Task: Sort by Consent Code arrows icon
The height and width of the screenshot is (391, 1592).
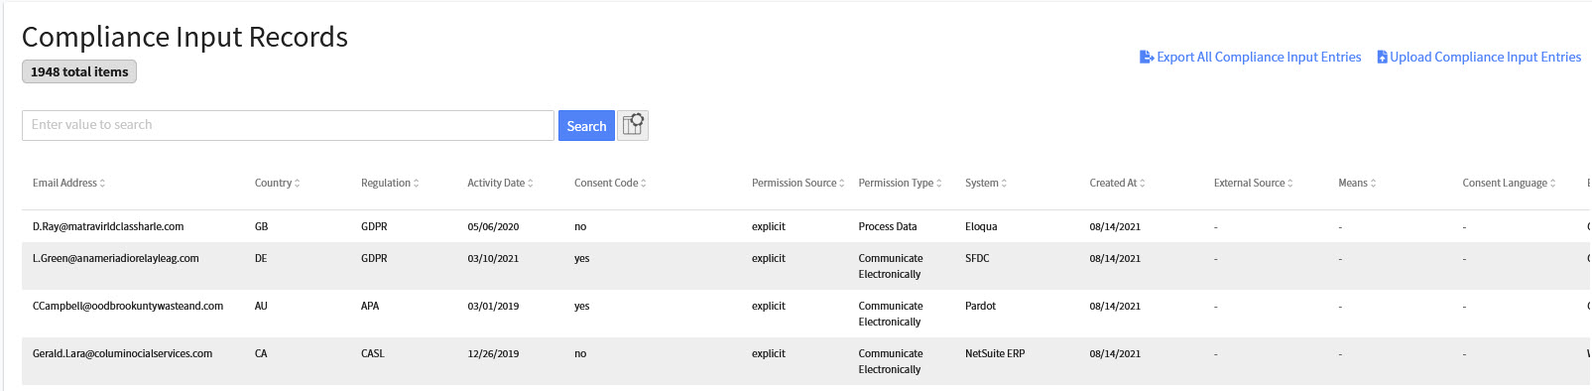Action: pyautogui.click(x=643, y=184)
